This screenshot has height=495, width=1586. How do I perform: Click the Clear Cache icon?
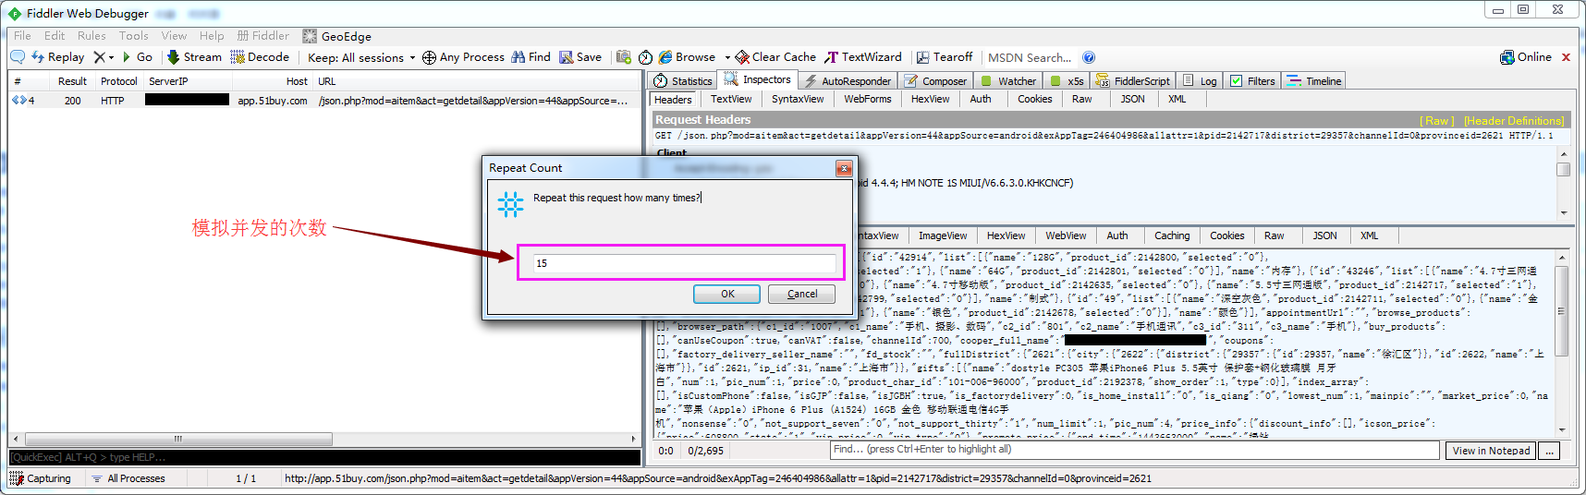pos(742,57)
